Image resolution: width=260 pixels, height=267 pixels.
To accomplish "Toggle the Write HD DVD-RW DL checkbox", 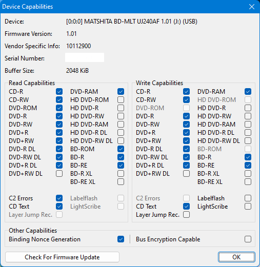I will (248, 141).
